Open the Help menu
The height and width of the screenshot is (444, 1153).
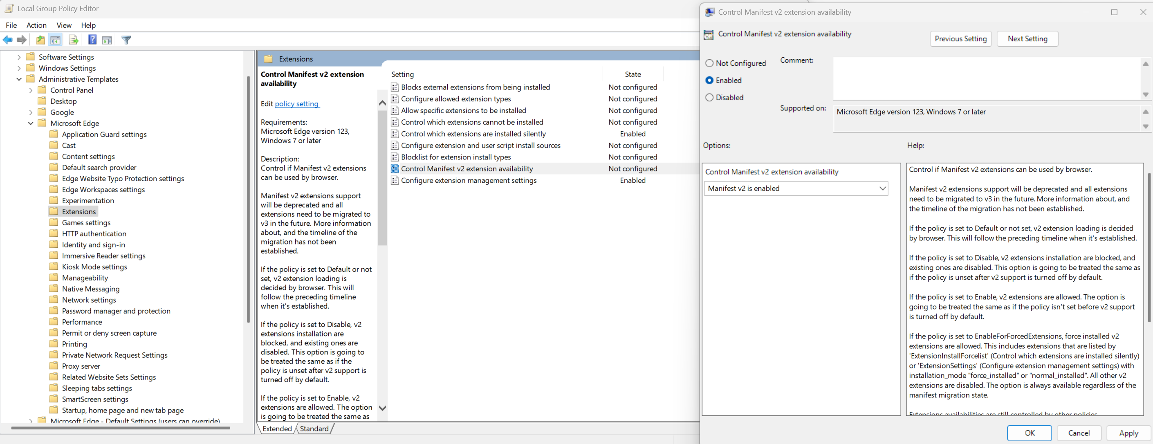[x=88, y=25]
